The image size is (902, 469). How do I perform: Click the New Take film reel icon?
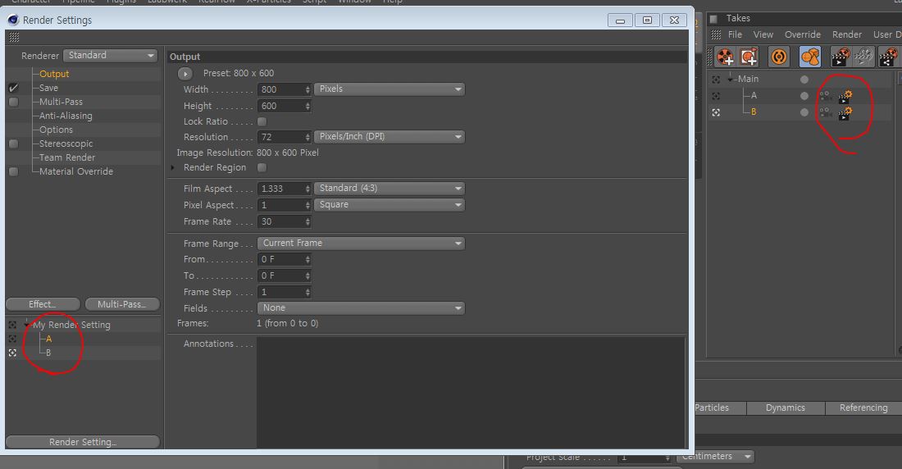click(725, 57)
